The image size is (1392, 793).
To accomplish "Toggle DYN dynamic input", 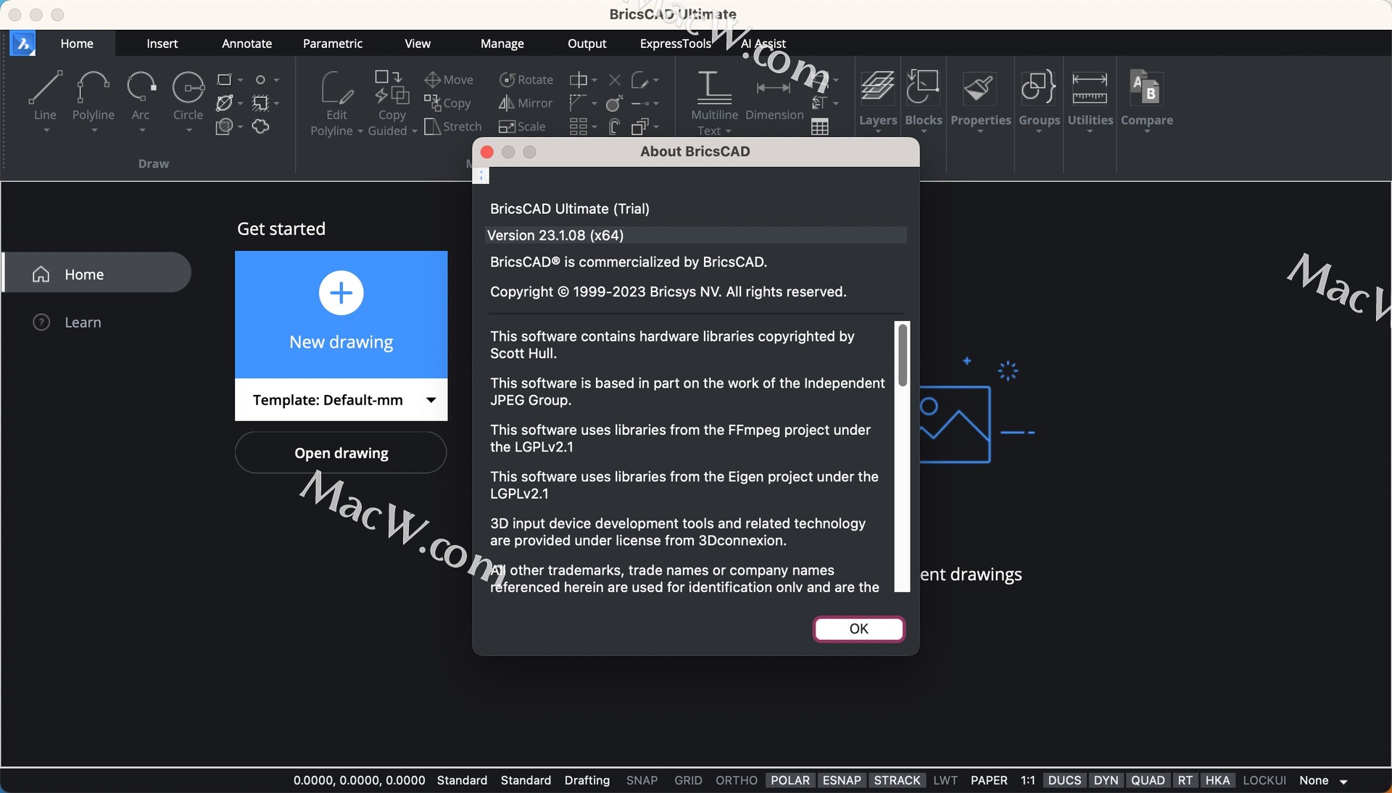I will (1106, 781).
